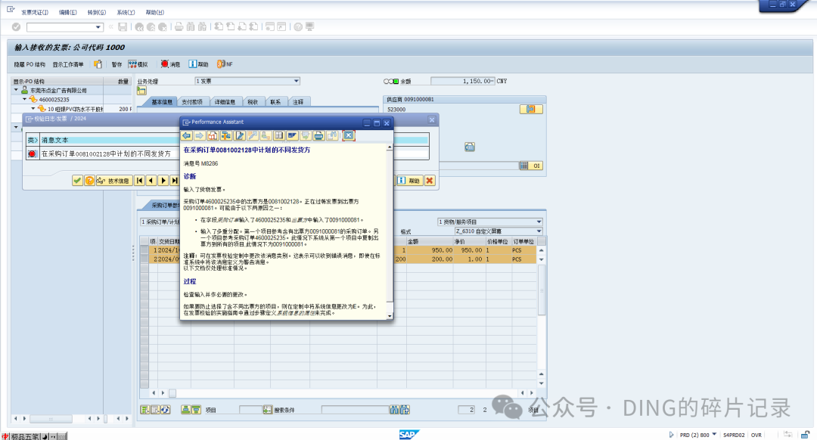This screenshot has width=817, height=440.
Task: Click the red error icon in message row
Action: (x=33, y=154)
